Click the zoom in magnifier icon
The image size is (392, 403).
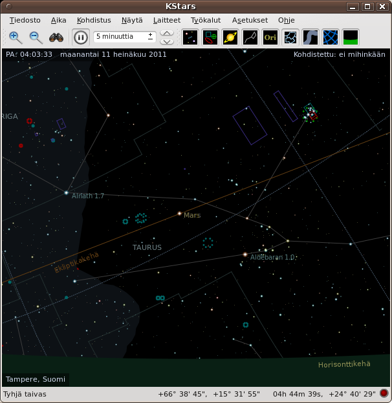click(16, 37)
